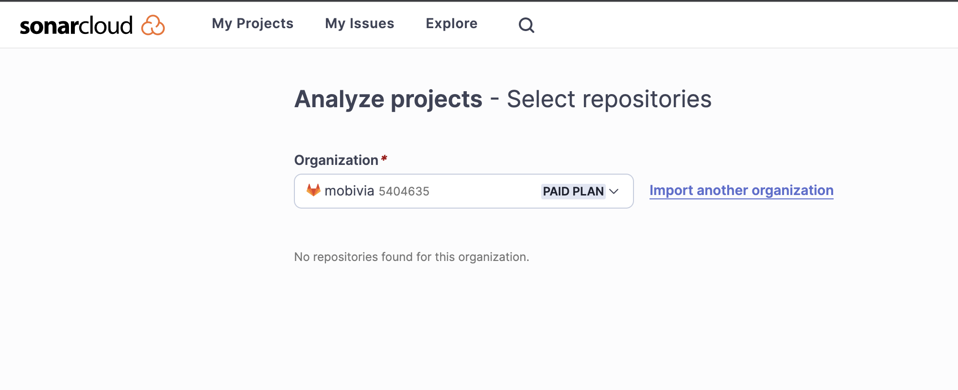The width and height of the screenshot is (958, 390).
Task: Click the PAID PLAN badge
Action: (573, 191)
